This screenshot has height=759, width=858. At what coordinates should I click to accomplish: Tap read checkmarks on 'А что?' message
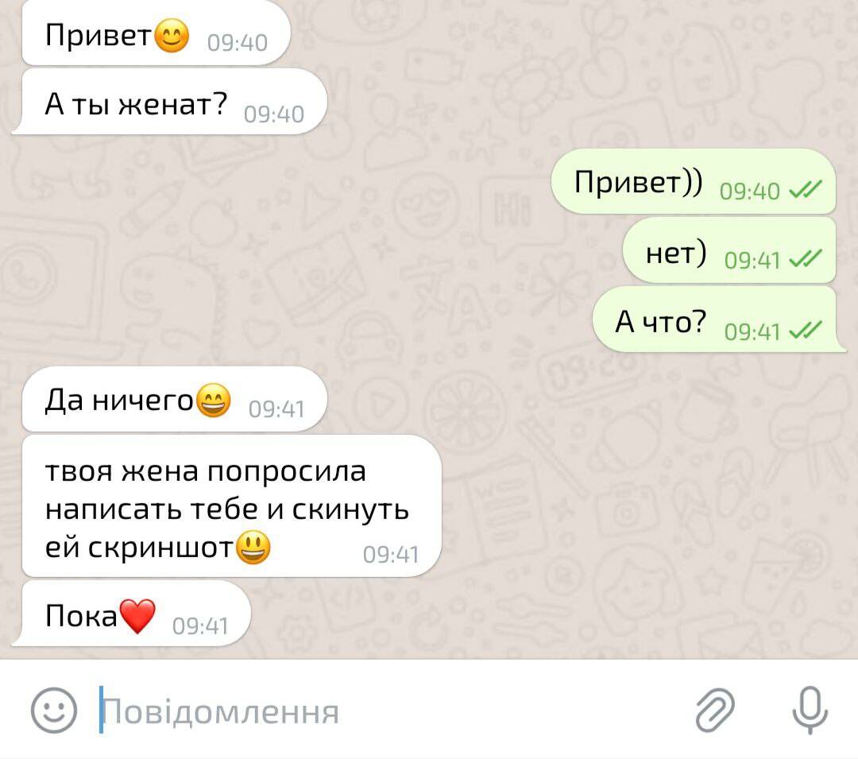806,330
